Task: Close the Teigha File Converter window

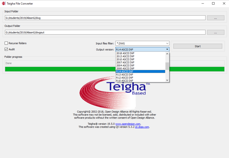Action: 224,3
